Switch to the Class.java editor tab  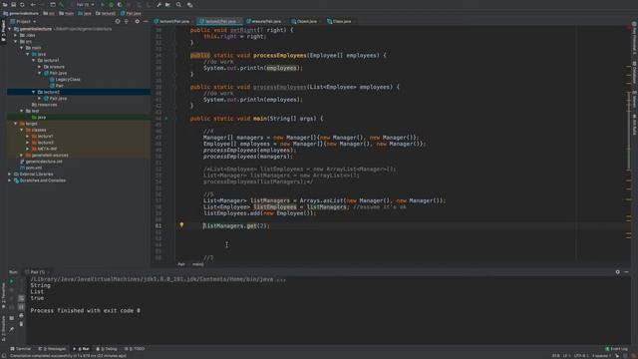click(x=340, y=21)
